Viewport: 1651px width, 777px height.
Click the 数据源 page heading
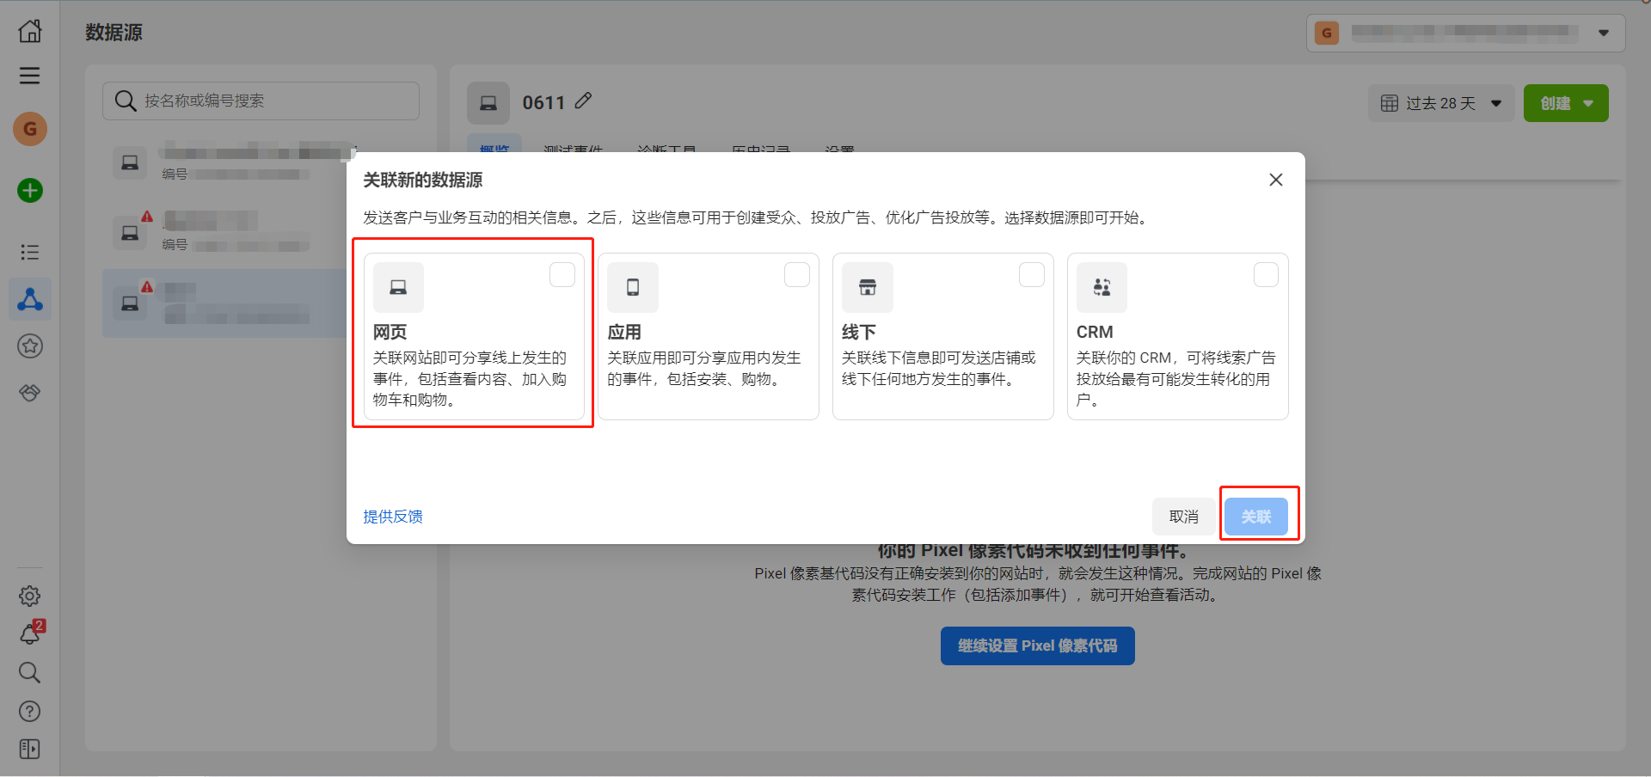(114, 33)
